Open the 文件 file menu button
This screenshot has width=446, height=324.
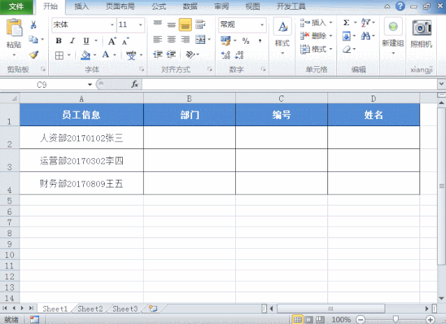click(16, 6)
